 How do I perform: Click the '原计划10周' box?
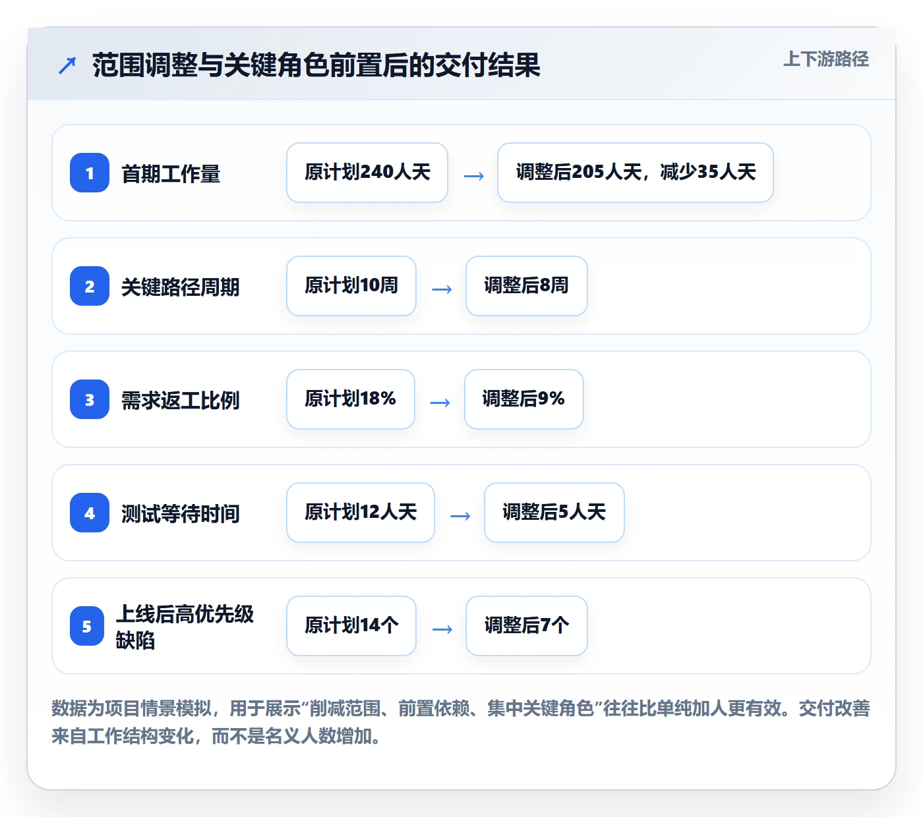point(351,286)
